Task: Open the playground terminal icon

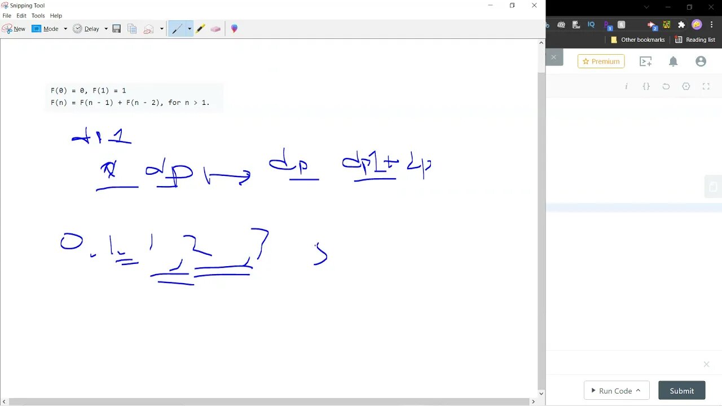Action: coord(645,61)
